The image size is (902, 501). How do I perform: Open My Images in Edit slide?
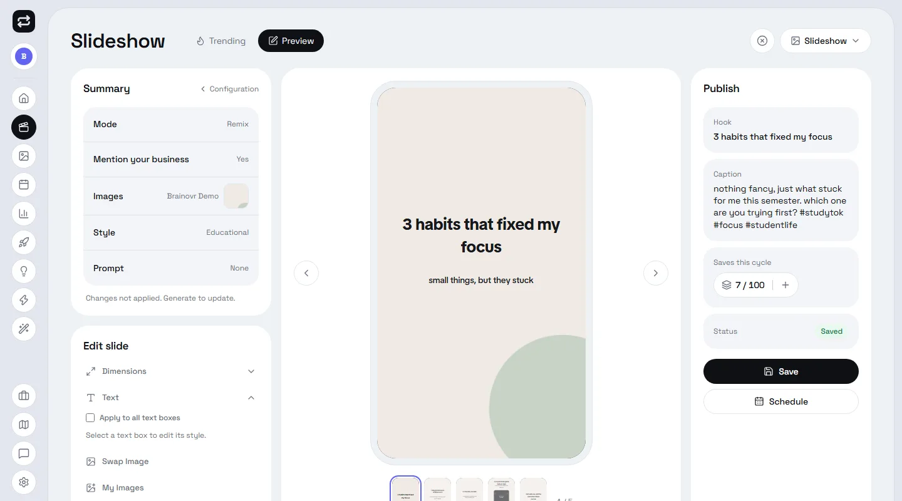115,488
